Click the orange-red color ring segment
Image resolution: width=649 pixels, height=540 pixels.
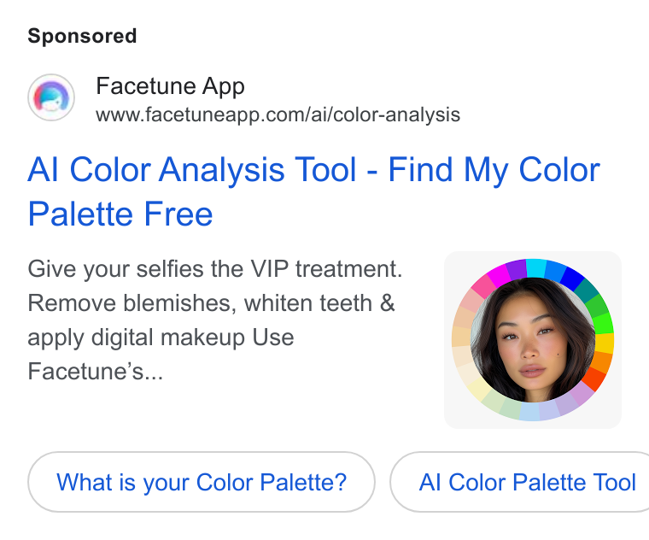pos(594,378)
